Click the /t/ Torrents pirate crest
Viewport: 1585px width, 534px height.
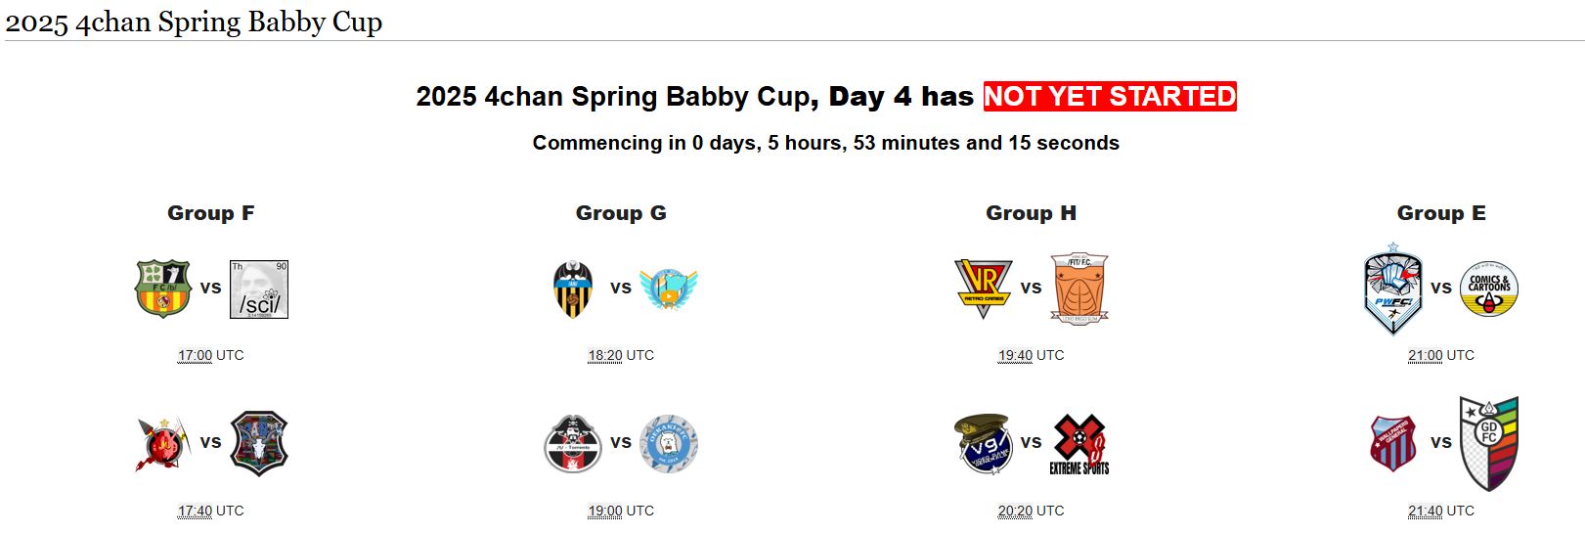(x=573, y=444)
